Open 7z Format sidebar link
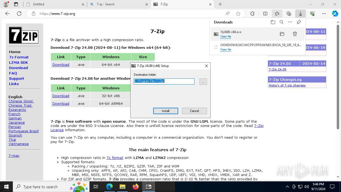Image resolution: width=341 pixels, height=192 pixels. (19, 57)
